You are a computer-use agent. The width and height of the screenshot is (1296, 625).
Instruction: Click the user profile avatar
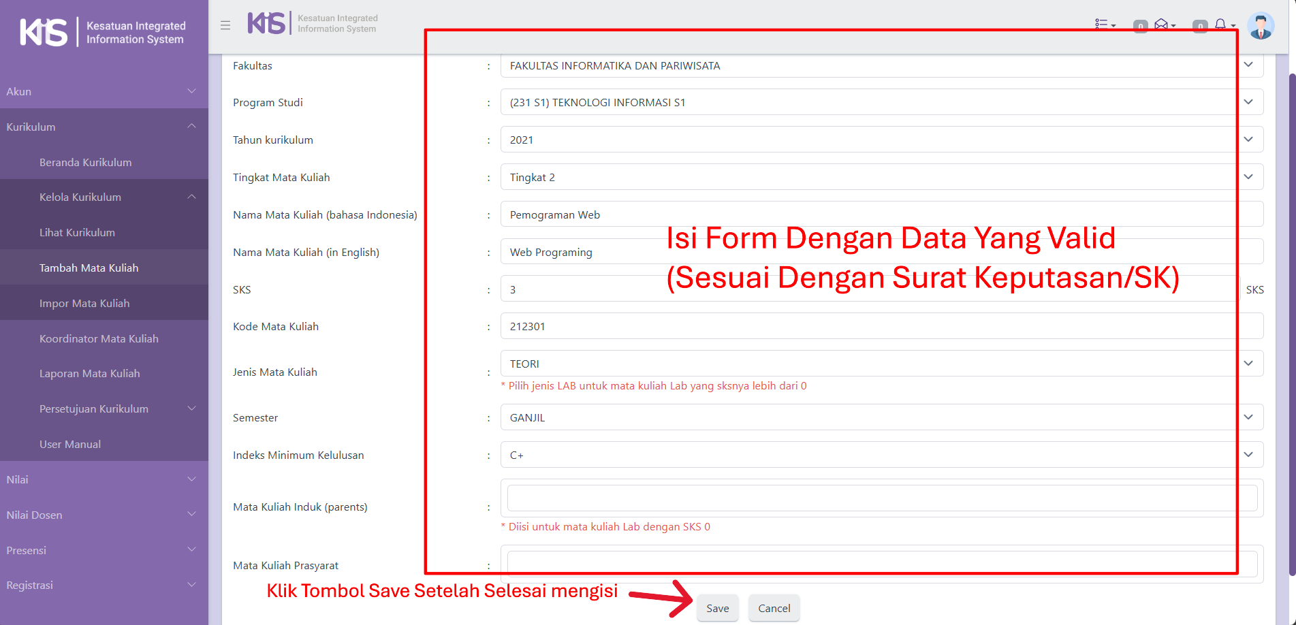point(1261,26)
